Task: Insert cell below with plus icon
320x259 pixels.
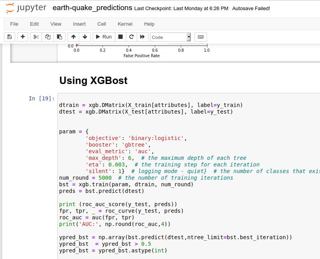Action: click(23, 37)
